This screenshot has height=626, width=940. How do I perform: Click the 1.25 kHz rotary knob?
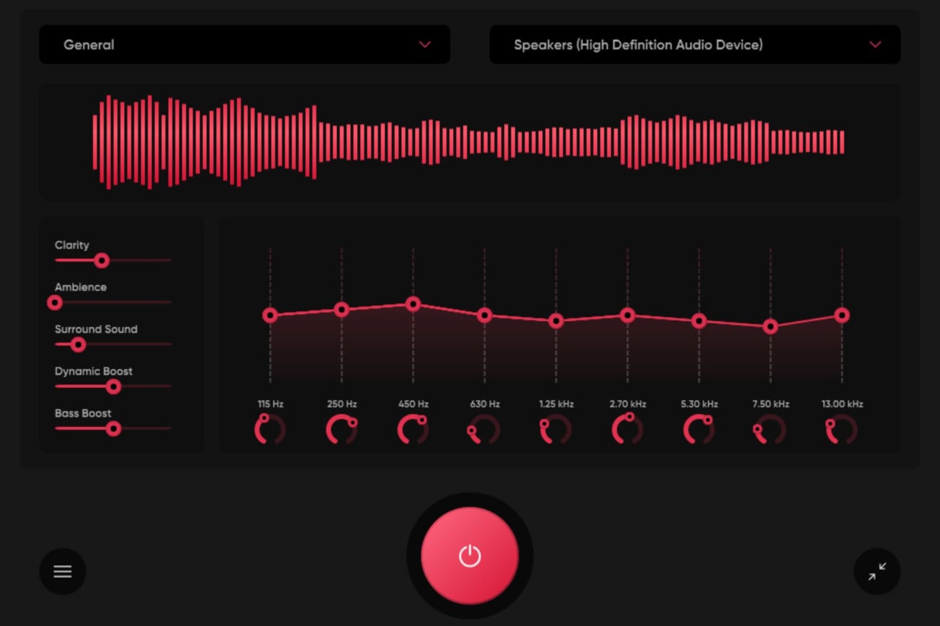(556, 430)
